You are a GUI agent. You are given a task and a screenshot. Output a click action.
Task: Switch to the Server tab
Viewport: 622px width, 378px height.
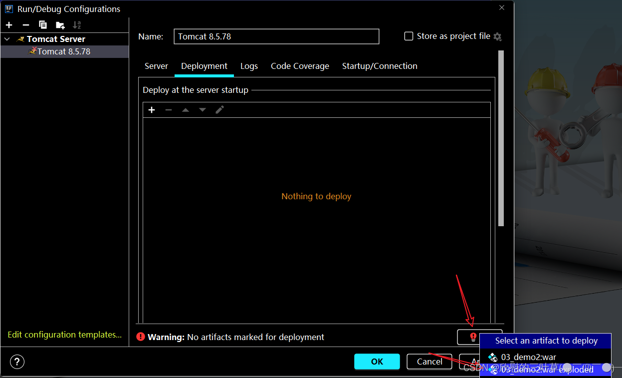click(x=156, y=66)
